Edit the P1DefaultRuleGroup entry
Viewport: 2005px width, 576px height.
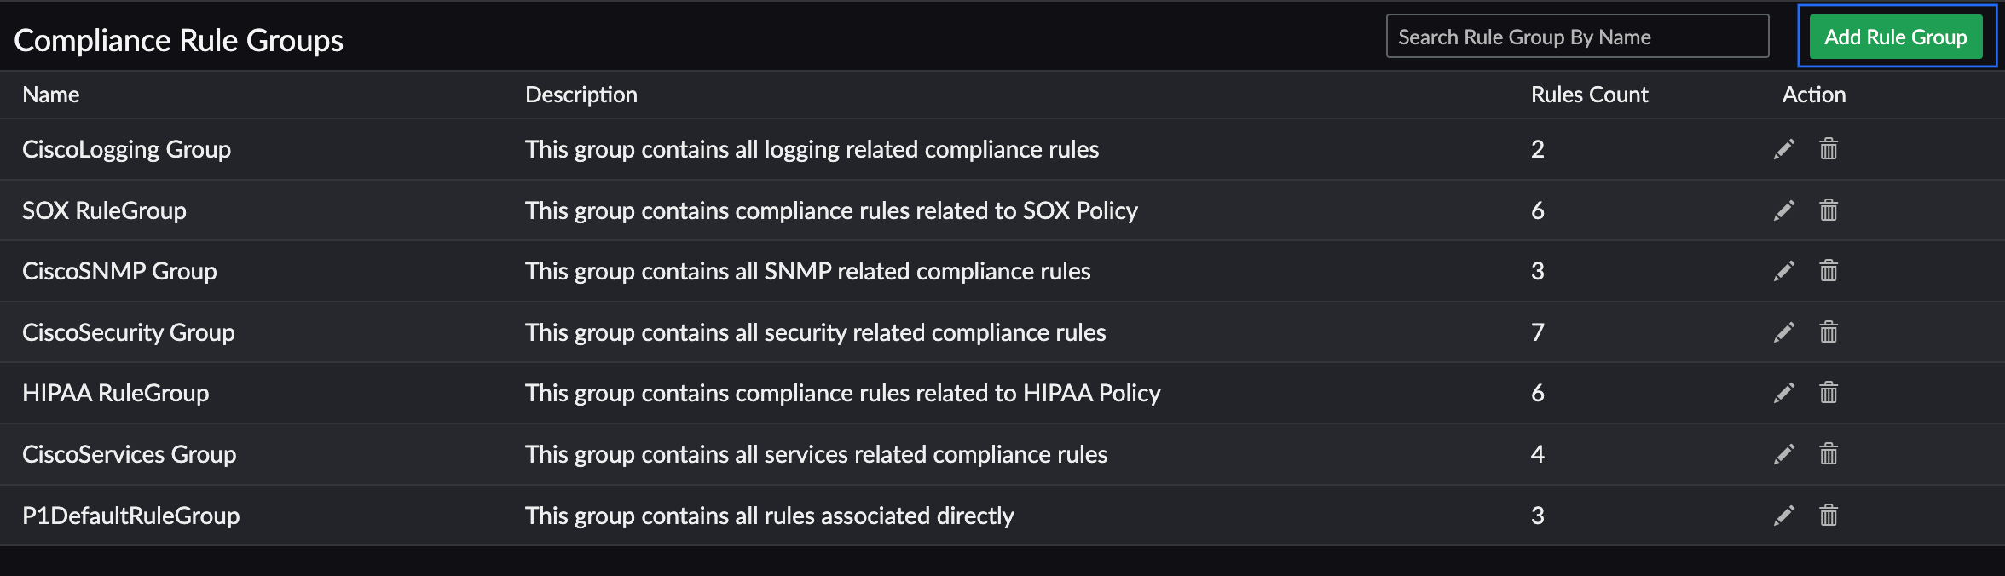(1784, 516)
